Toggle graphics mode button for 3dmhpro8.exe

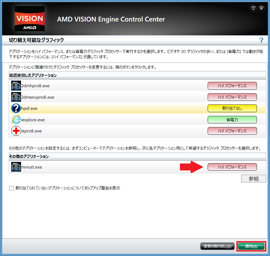click(232, 86)
